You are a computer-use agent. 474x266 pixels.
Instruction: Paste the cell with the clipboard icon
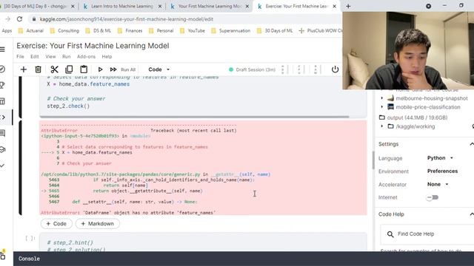click(x=84, y=69)
